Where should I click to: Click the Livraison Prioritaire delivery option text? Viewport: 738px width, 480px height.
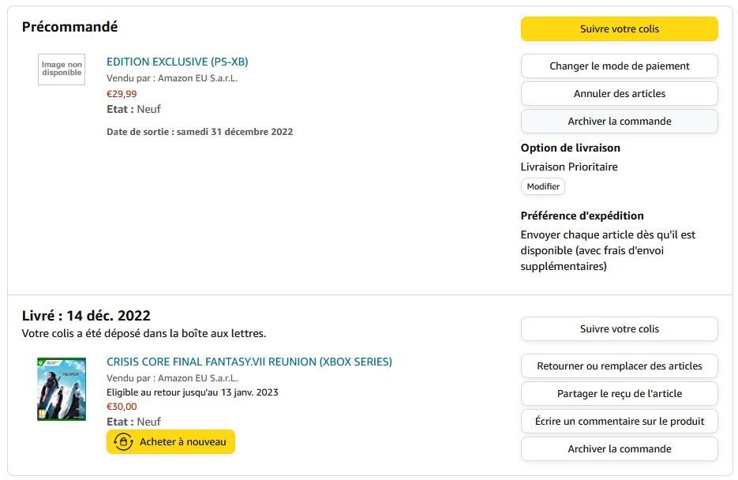[x=569, y=167]
